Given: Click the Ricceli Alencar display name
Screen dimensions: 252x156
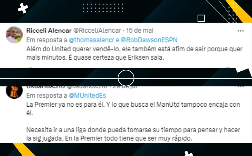Looking at the screenshot, I should [x=49, y=31].
